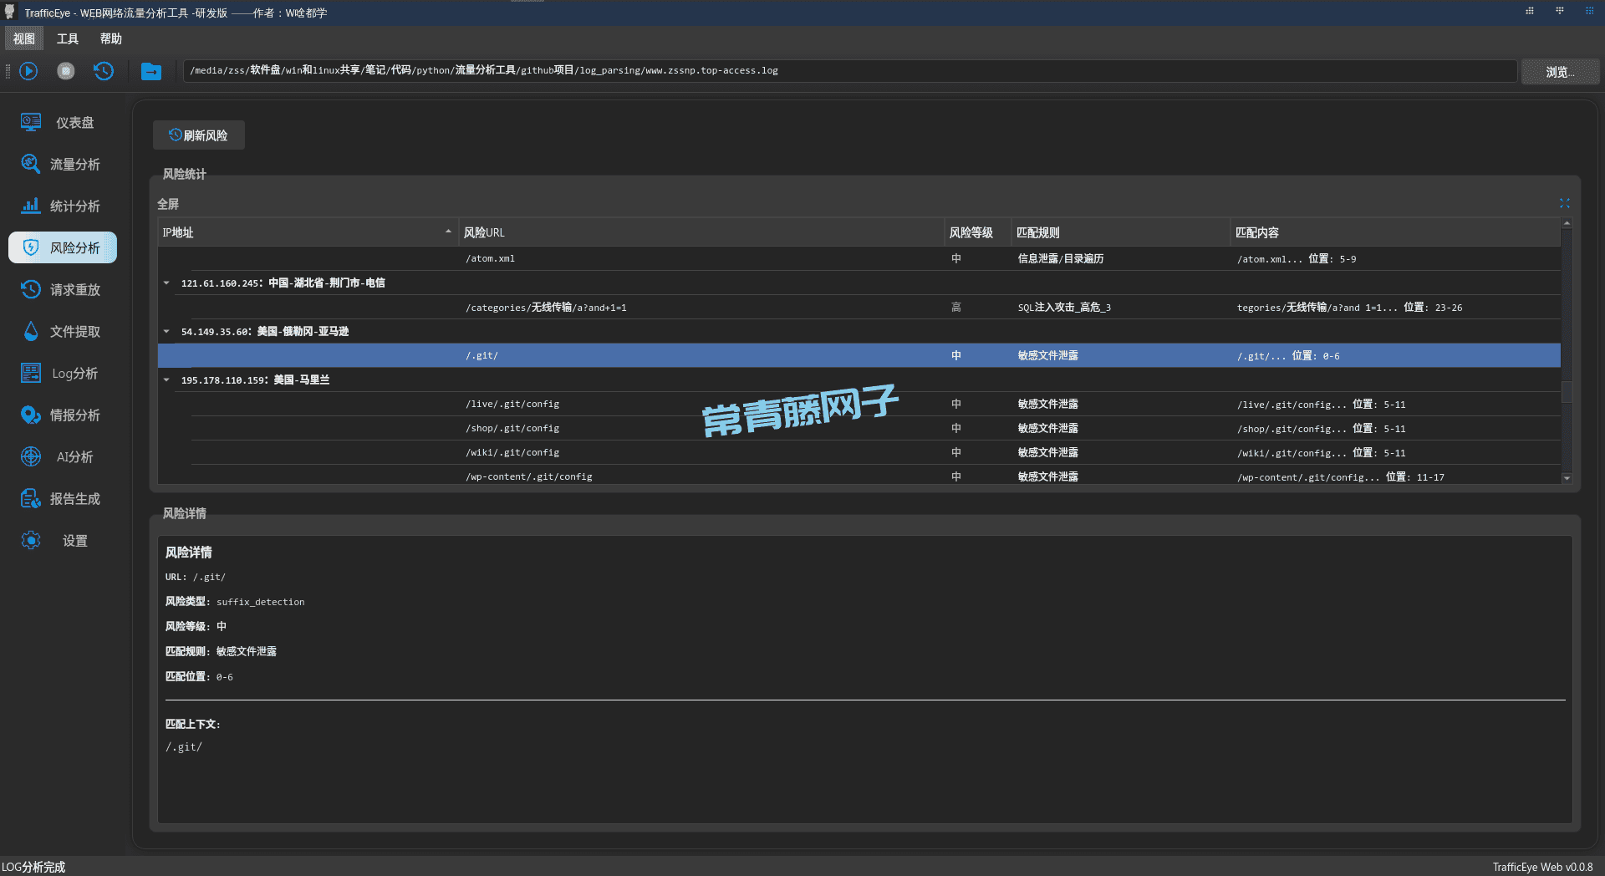1605x876 pixels.
Task: Open the 工具 menu
Action: pyautogui.click(x=68, y=38)
